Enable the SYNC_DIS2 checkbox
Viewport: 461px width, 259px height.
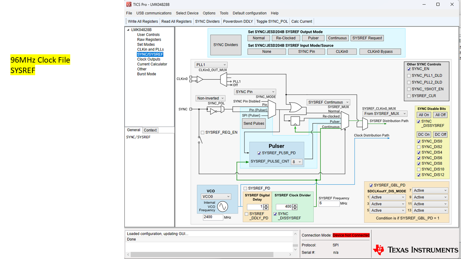(419, 147)
